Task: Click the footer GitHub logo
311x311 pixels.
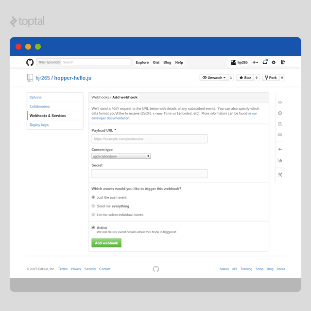Action: (156, 269)
